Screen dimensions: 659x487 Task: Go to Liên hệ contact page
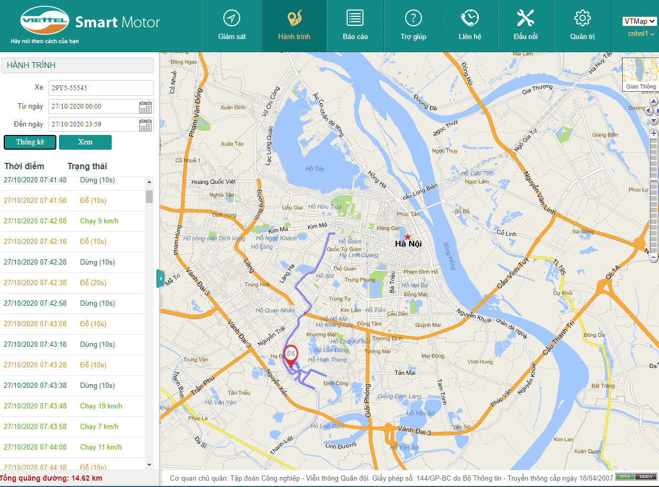[470, 26]
